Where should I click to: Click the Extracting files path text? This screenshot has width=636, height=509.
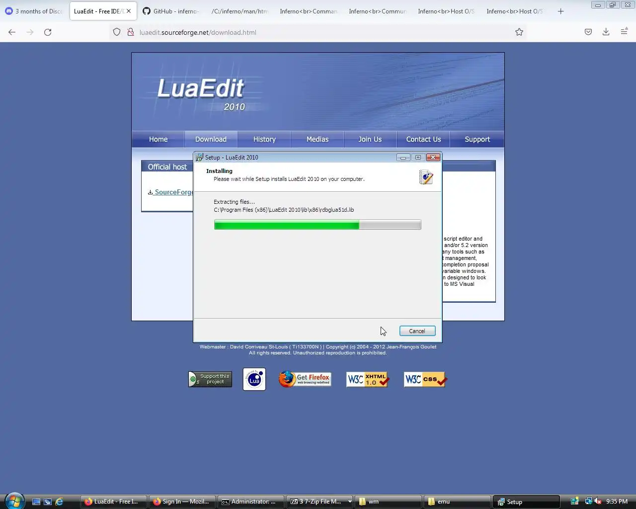coord(284,210)
